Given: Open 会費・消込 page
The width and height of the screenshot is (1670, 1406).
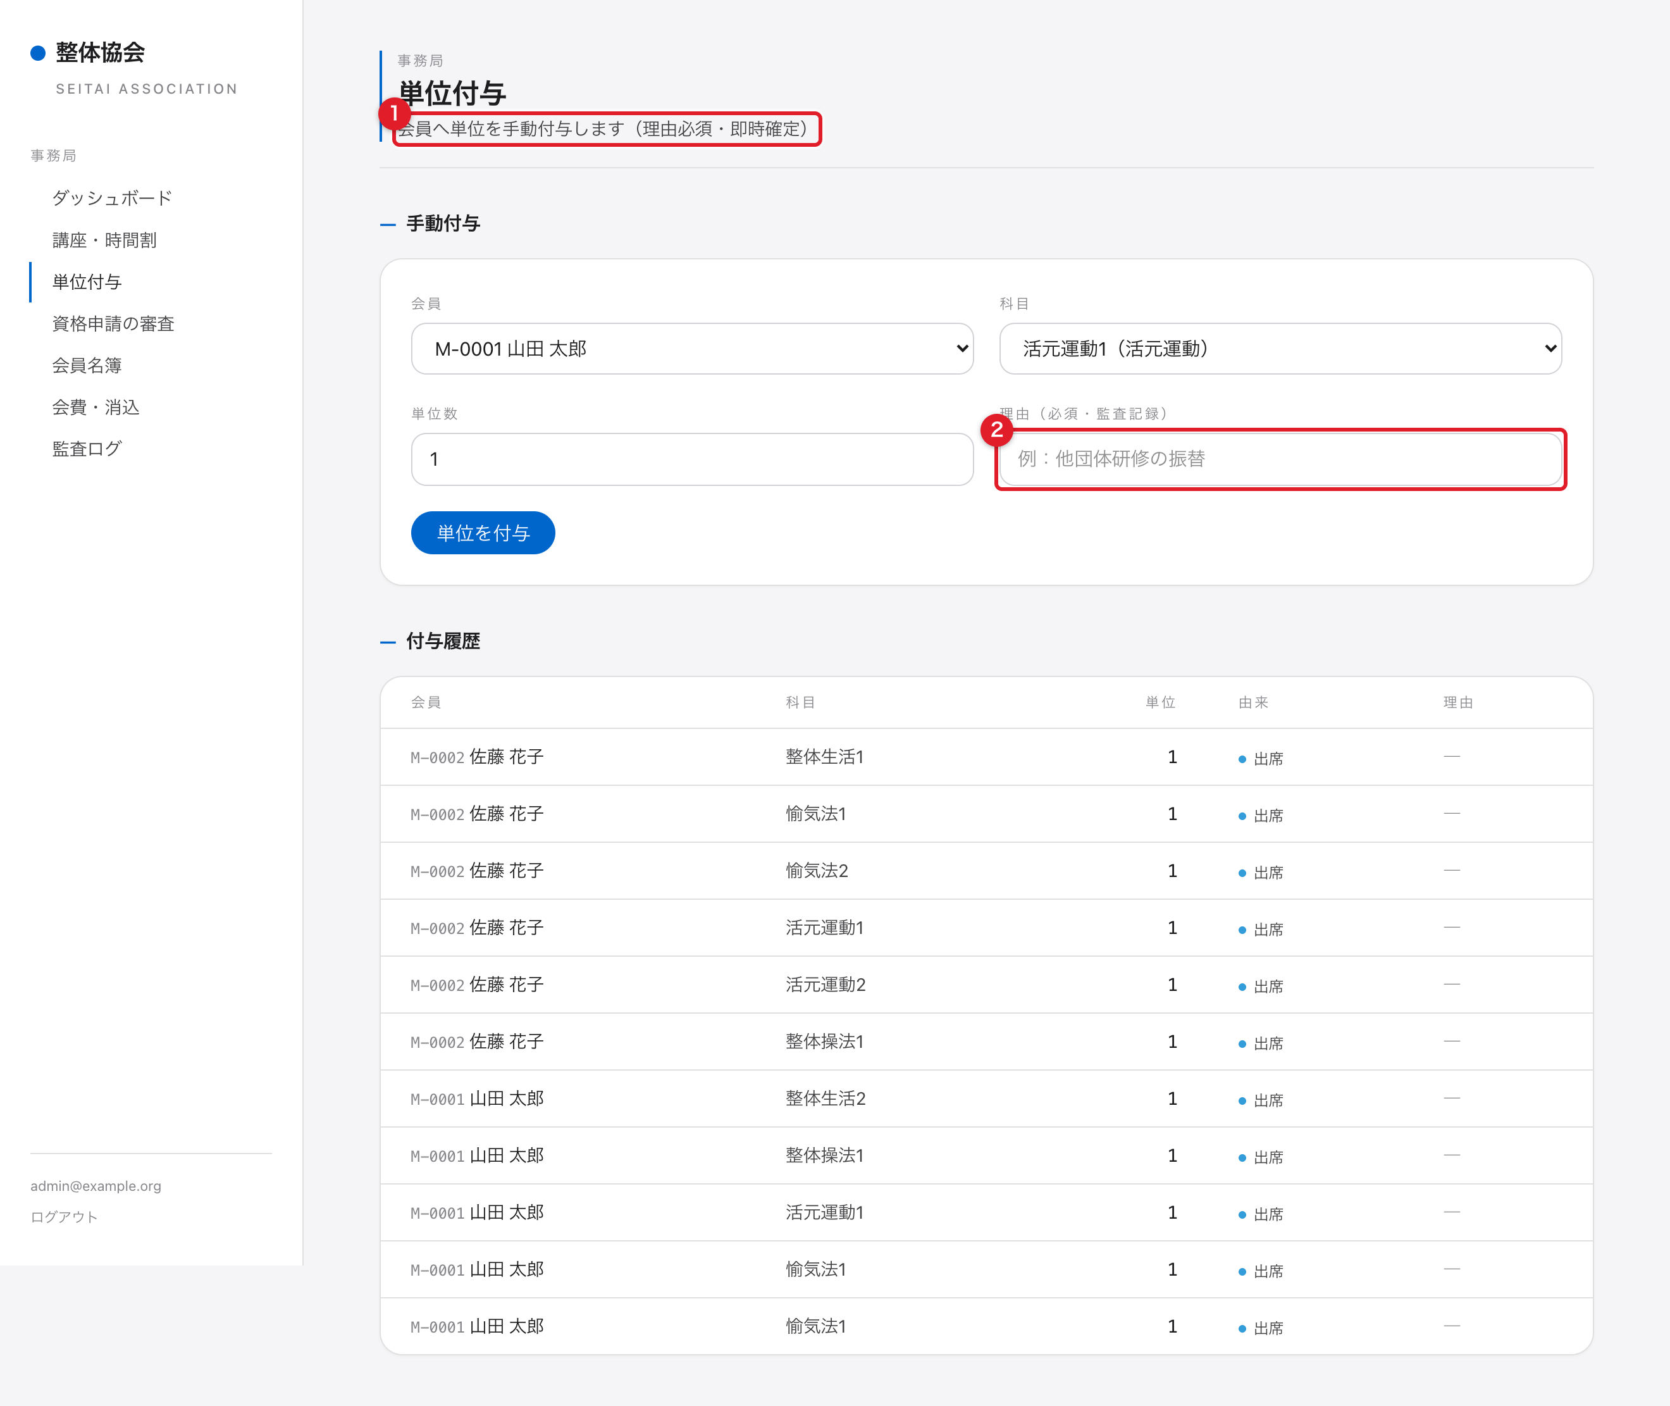Looking at the screenshot, I should coord(96,407).
